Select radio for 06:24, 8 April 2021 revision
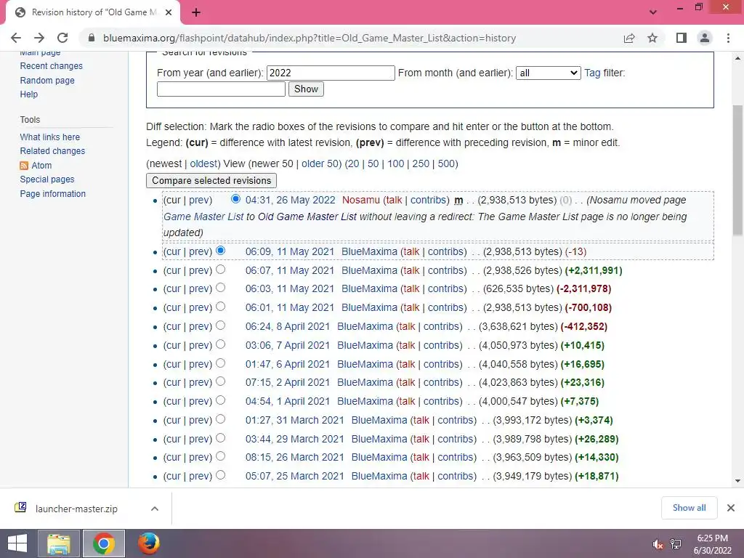The height and width of the screenshot is (558, 744). pyautogui.click(x=220, y=325)
